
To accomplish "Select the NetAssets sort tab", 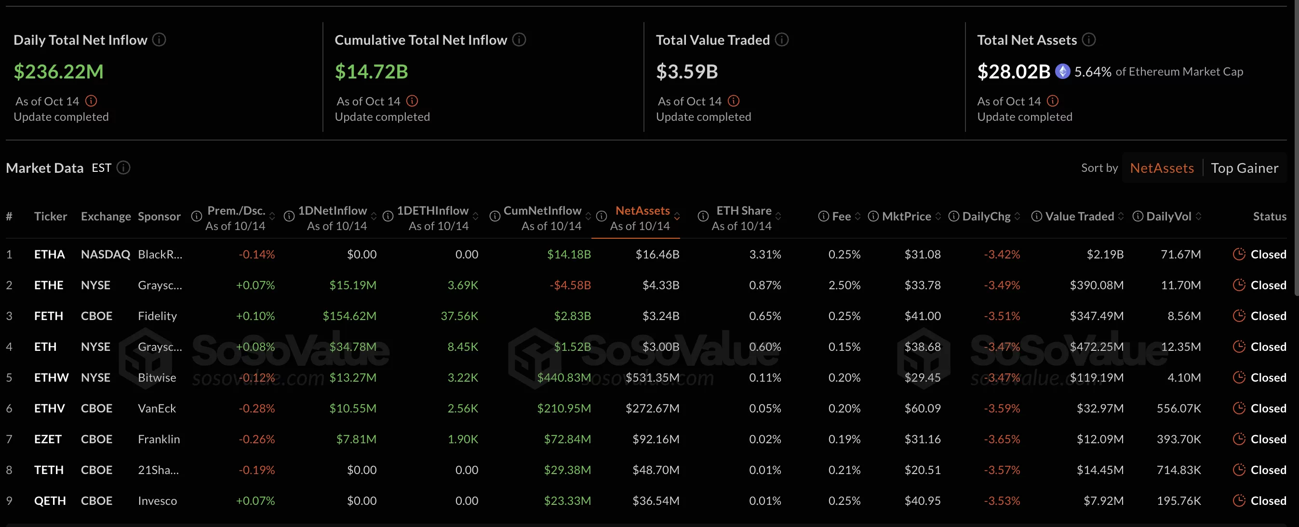I will point(1162,168).
